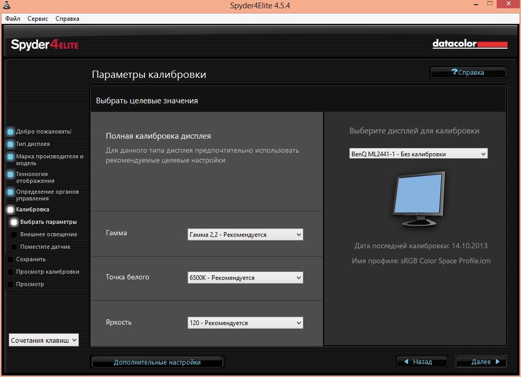Click the question mark Справка help icon

[455, 72]
